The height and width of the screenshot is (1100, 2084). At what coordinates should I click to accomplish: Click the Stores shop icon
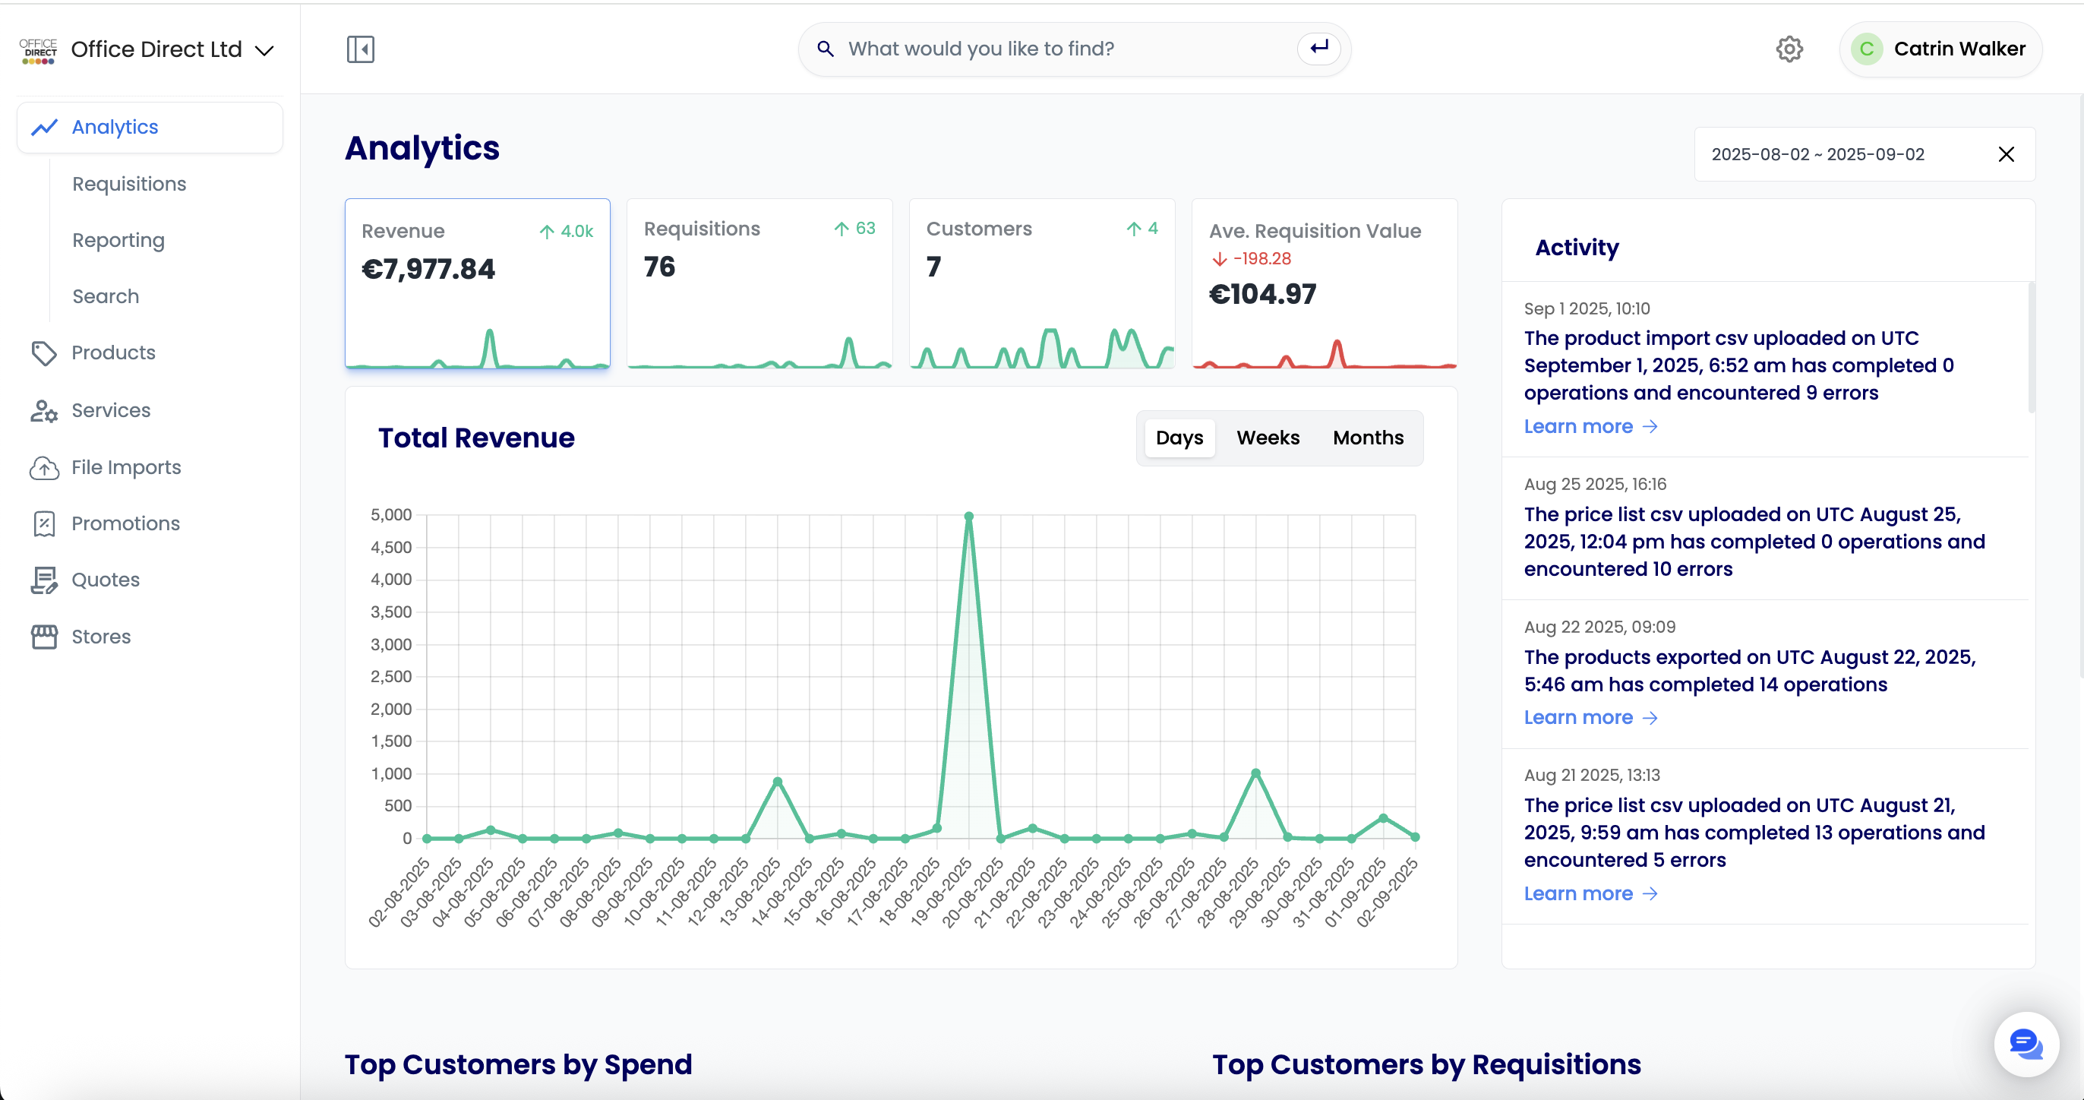pos(44,637)
